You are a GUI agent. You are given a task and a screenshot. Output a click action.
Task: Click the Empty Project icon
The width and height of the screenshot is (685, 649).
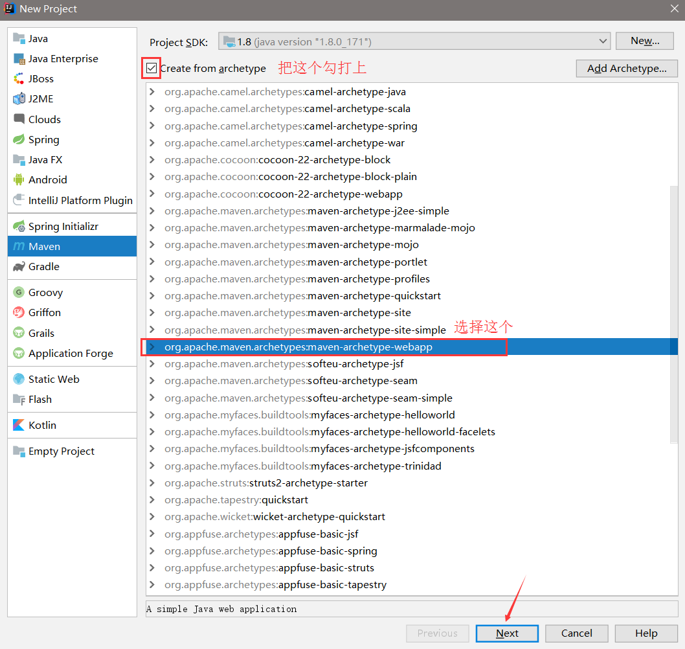tap(19, 451)
